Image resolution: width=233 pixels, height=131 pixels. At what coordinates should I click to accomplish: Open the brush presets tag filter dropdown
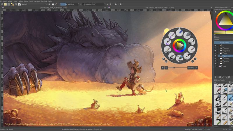click(x=221, y=82)
